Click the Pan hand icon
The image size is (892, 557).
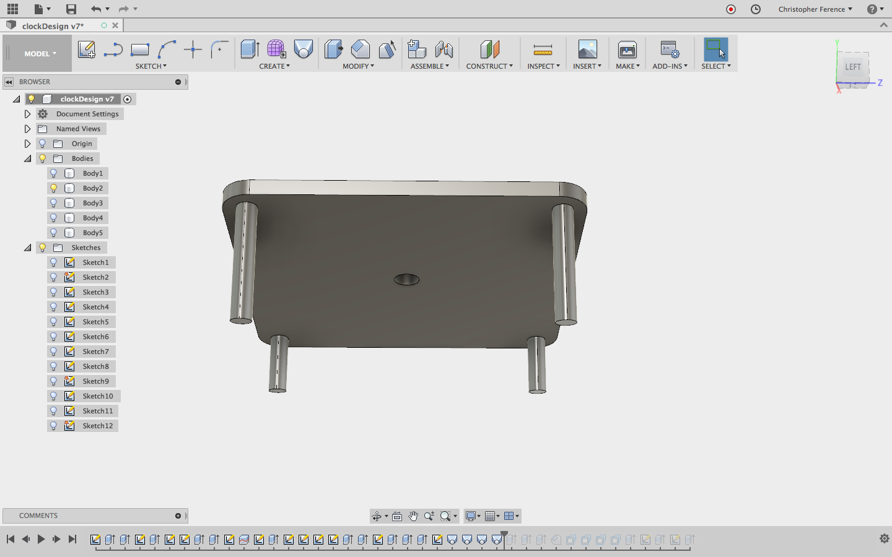point(413,516)
